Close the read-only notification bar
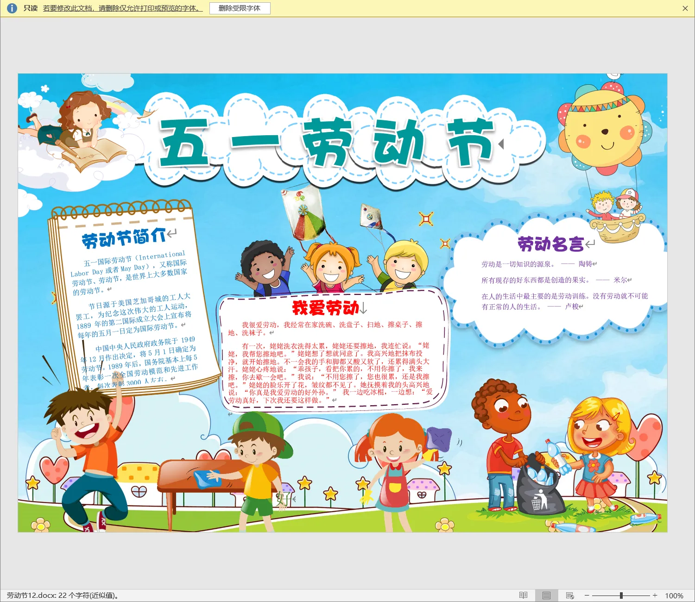The height and width of the screenshot is (602, 695). click(685, 8)
